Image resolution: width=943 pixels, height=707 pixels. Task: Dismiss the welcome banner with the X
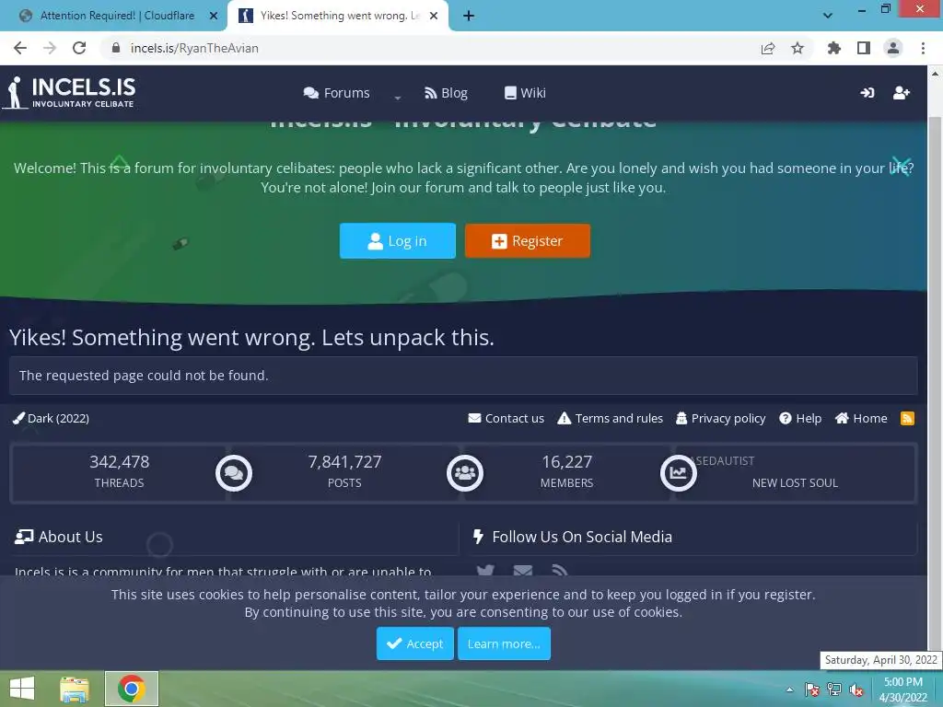point(901,167)
